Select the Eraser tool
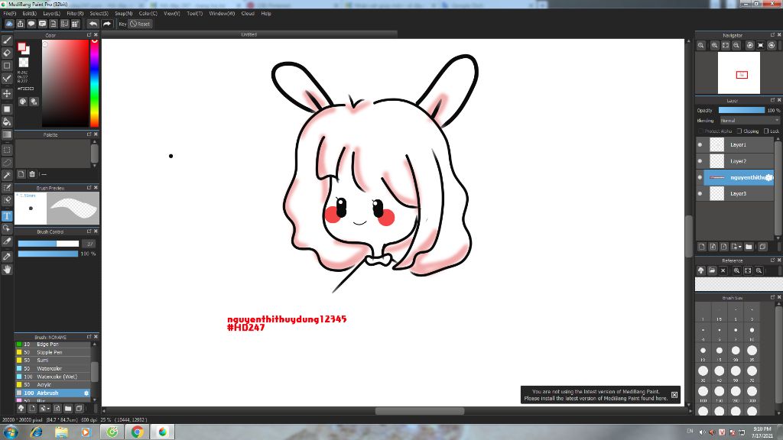The height and width of the screenshot is (440, 783). point(7,53)
